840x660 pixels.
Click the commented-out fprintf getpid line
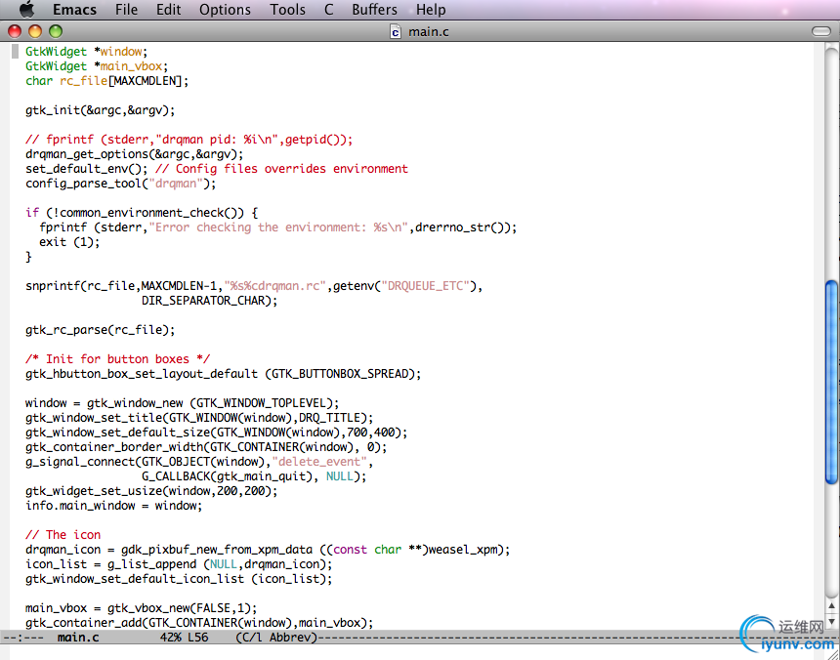[x=189, y=140]
